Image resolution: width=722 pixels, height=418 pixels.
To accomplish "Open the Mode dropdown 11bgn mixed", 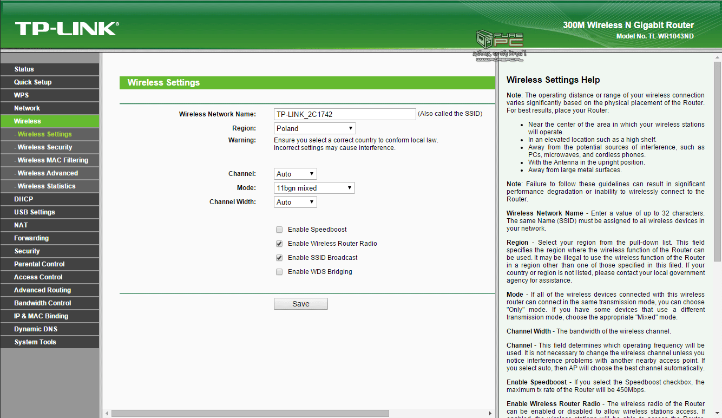I will pyautogui.click(x=314, y=188).
